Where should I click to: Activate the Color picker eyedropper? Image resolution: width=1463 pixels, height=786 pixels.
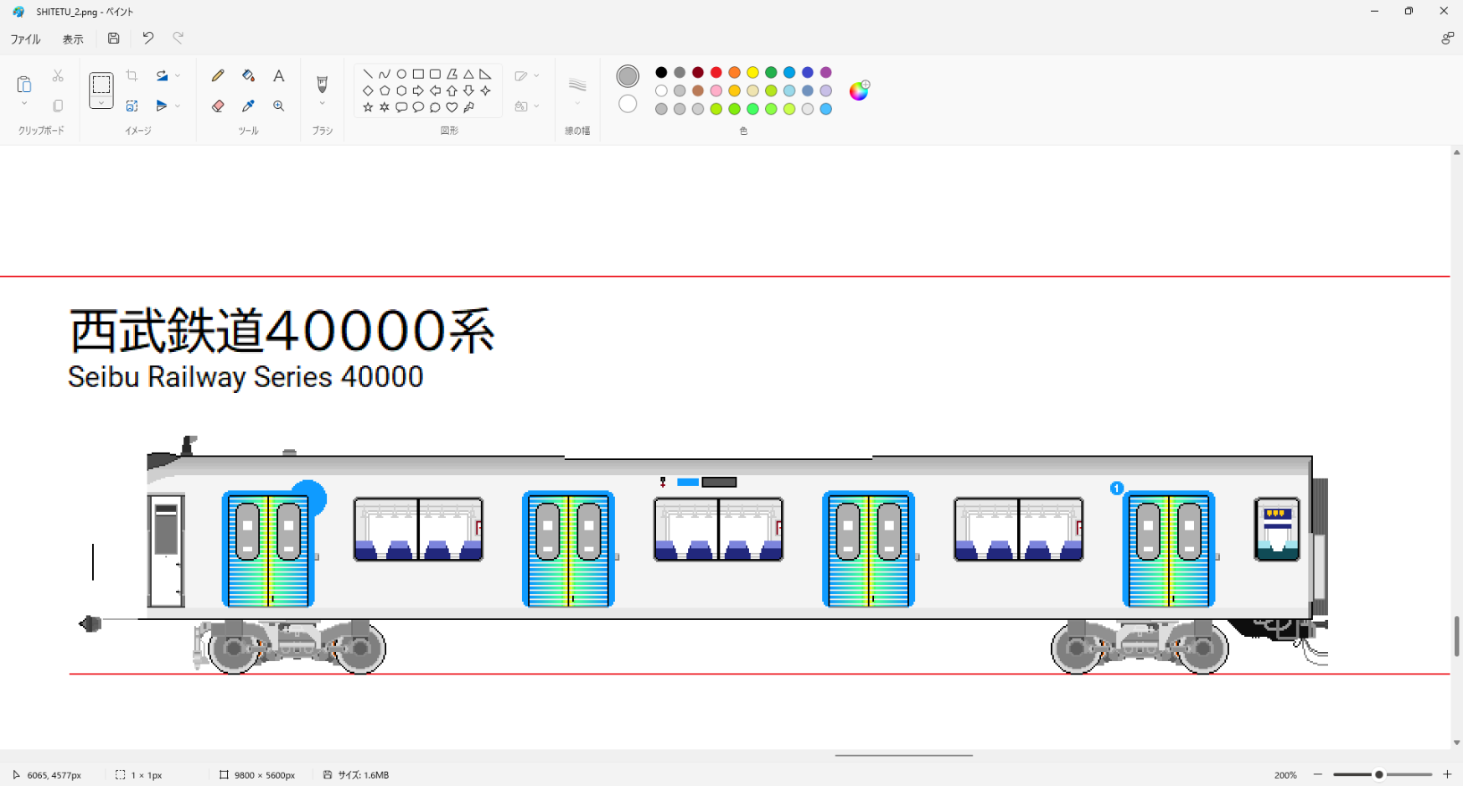click(x=248, y=106)
